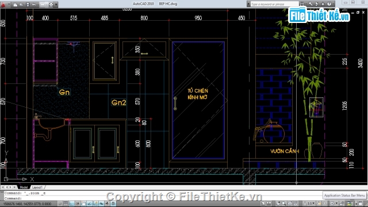
Task: Open the AutoCAD application menu logo
Action: click(3, 5)
